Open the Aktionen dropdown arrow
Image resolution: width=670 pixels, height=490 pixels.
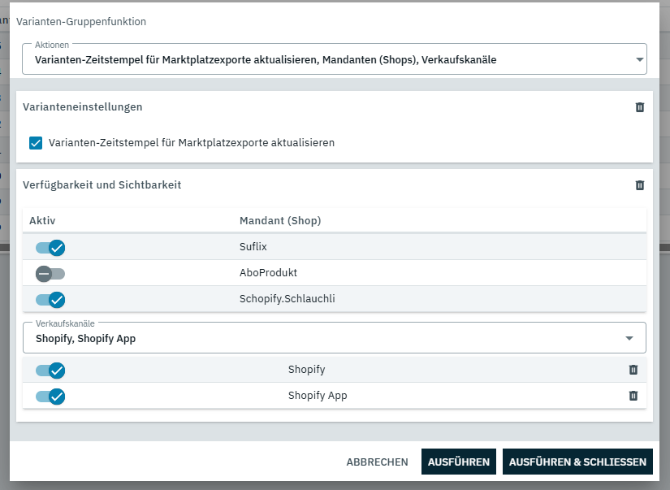(x=639, y=59)
